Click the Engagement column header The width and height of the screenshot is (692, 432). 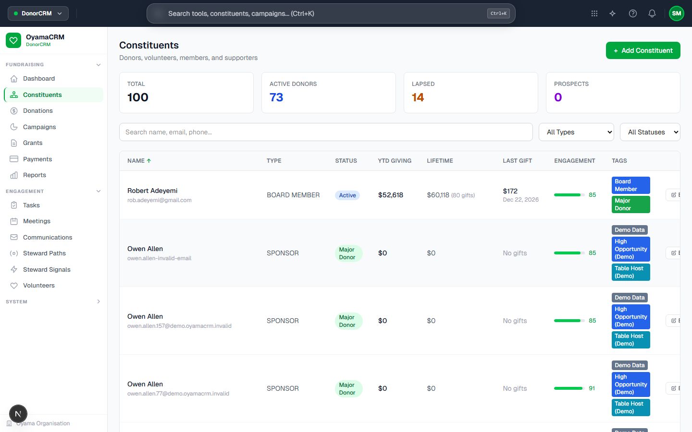pyautogui.click(x=575, y=161)
